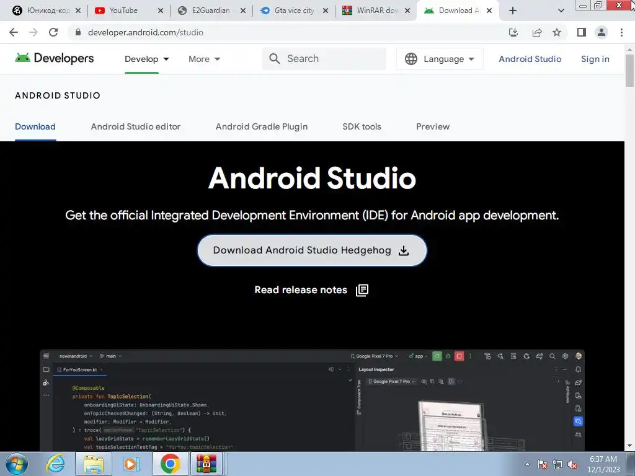The width and height of the screenshot is (635, 476).
Task: Click the Android Studio header link
Action: [530, 59]
